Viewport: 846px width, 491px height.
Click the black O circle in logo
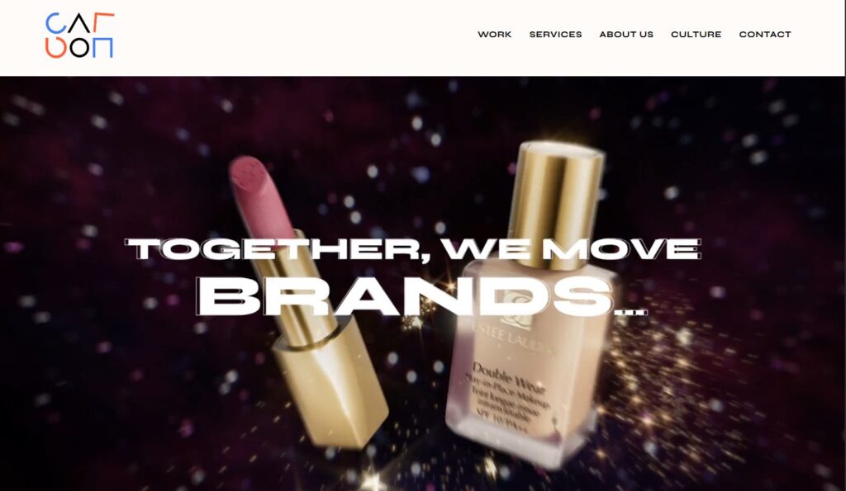[x=79, y=47]
